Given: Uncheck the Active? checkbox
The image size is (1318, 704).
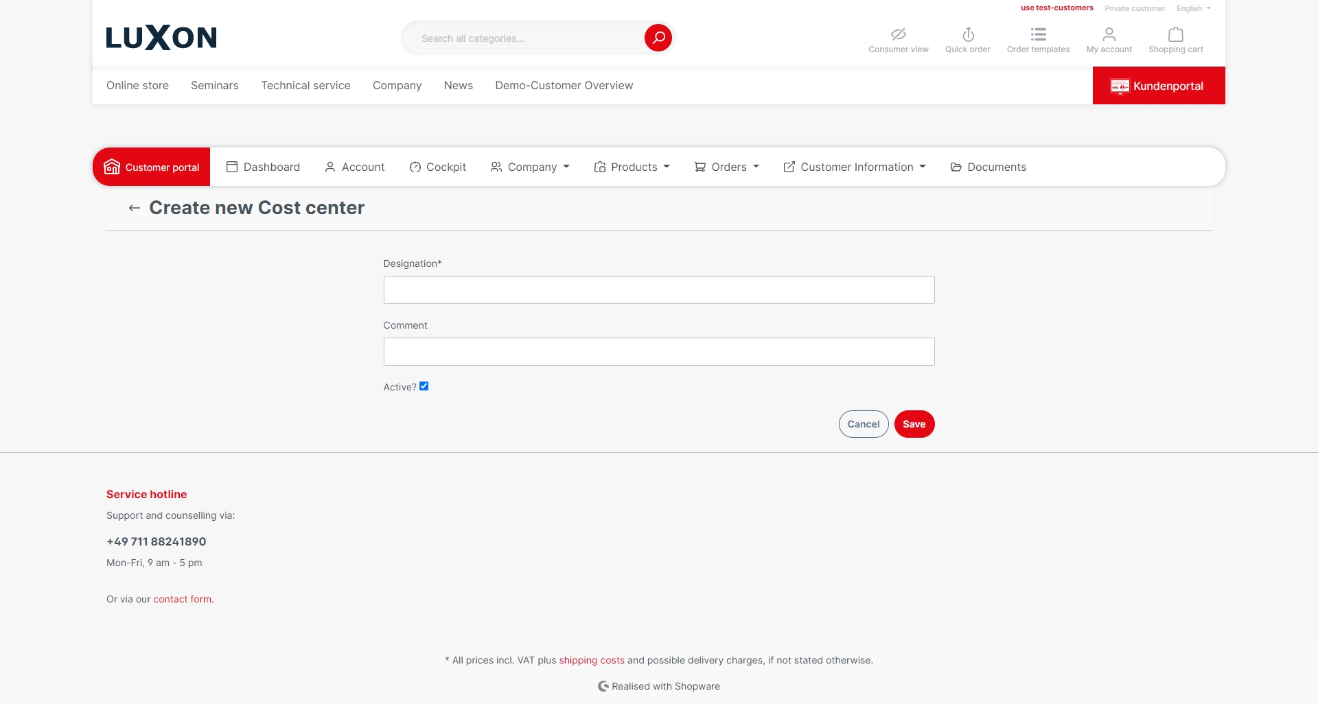Looking at the screenshot, I should [424, 386].
